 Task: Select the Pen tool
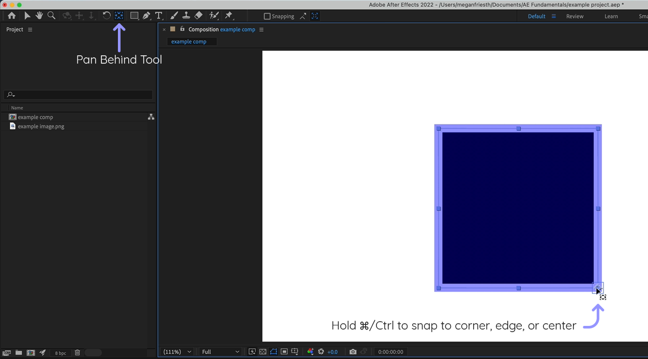[146, 16]
